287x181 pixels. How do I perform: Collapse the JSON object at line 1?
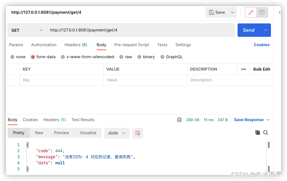pos(28,145)
